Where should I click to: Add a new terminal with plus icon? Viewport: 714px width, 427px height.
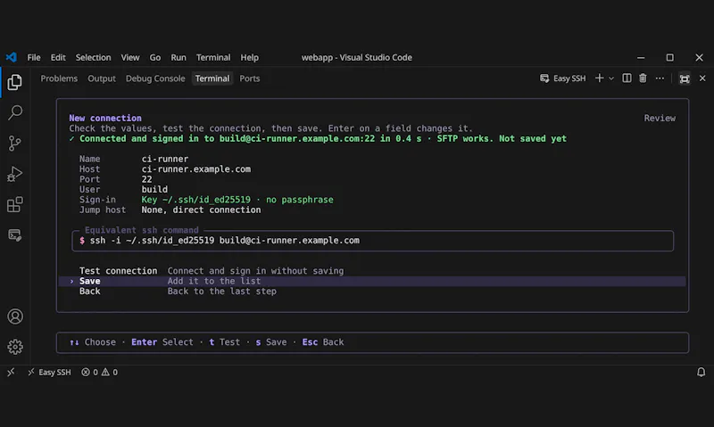599,78
